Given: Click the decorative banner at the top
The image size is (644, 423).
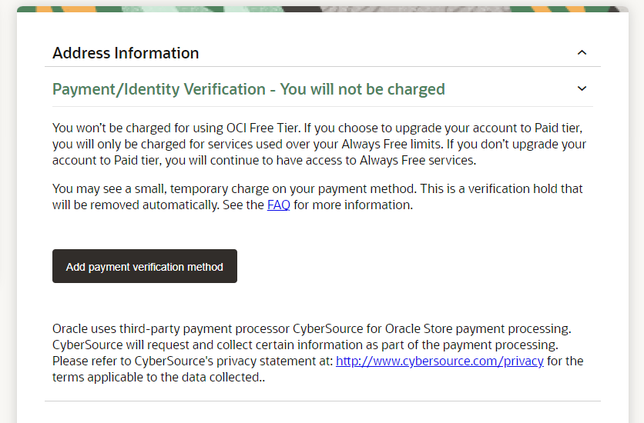Looking at the screenshot, I should [x=317, y=9].
